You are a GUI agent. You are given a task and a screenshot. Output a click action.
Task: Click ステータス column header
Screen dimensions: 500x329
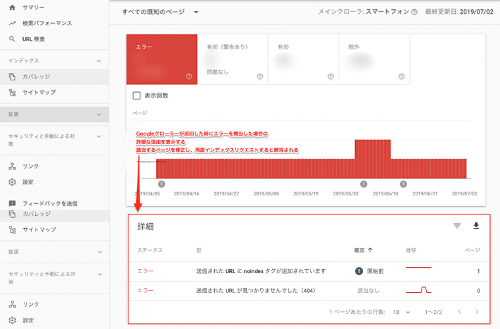(x=150, y=250)
